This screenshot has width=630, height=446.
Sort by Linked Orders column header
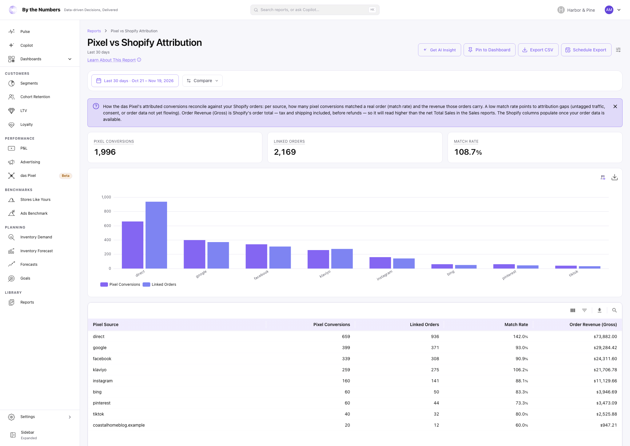[x=425, y=325]
